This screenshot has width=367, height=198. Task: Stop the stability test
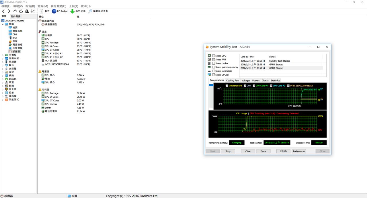point(228,151)
